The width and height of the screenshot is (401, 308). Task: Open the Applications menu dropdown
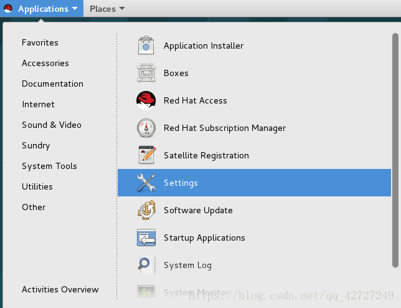42,9
